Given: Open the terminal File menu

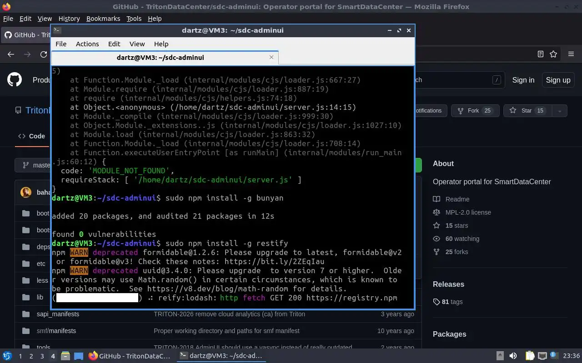Looking at the screenshot, I should pos(61,44).
